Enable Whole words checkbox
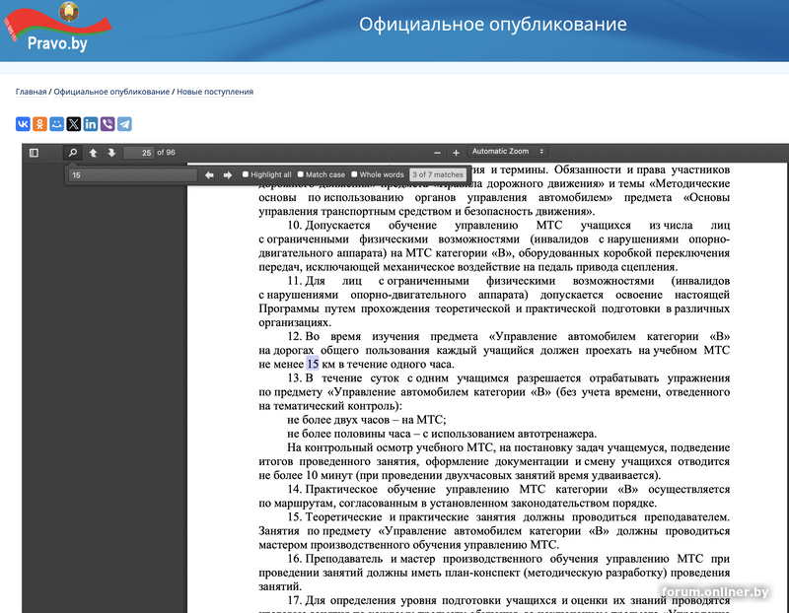The height and width of the screenshot is (613, 789). click(354, 174)
